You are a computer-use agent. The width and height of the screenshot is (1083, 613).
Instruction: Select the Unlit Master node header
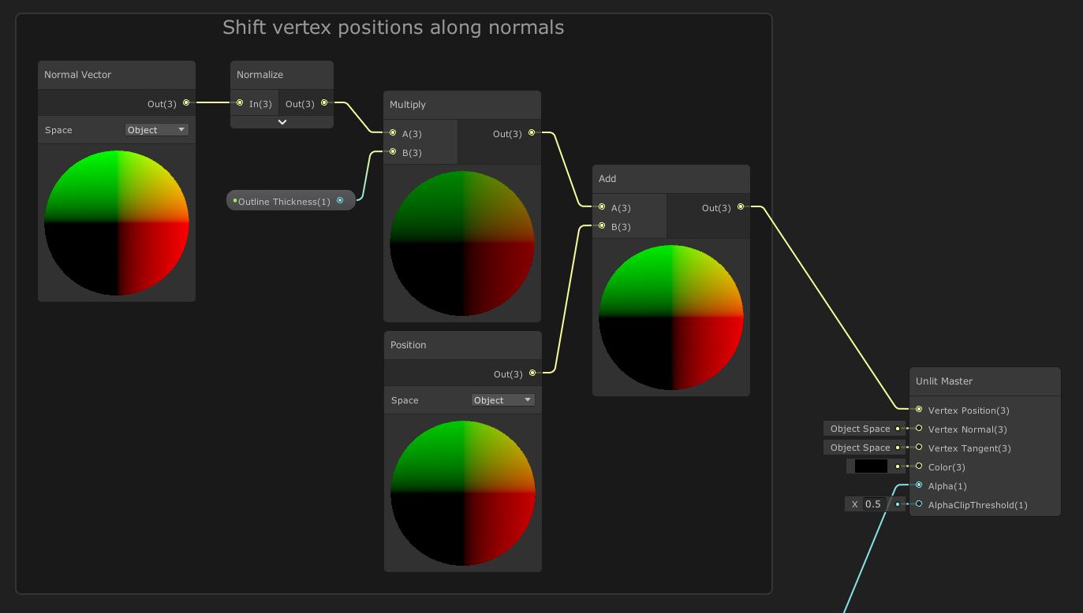984,381
